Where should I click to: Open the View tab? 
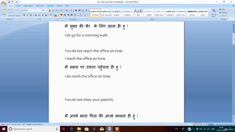[x=67, y=6]
